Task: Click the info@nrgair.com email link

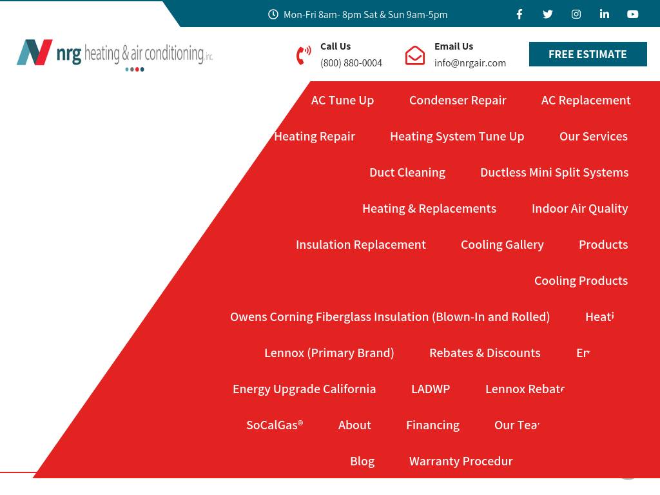Action: 470,63
